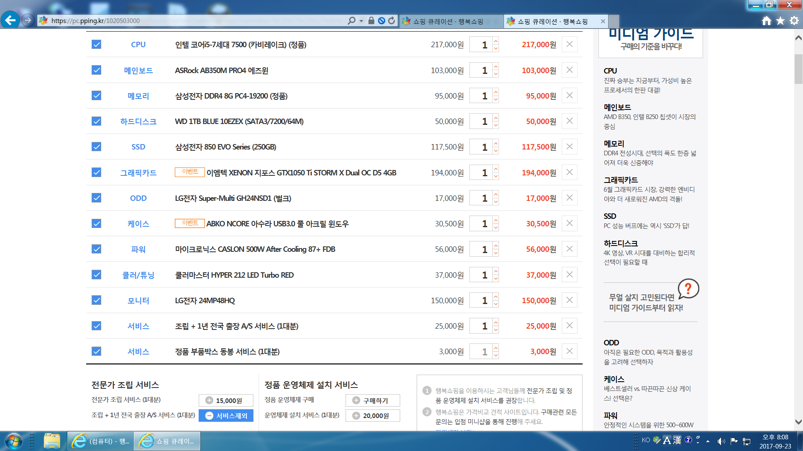Remove 모니터 row with X icon

[x=570, y=300]
